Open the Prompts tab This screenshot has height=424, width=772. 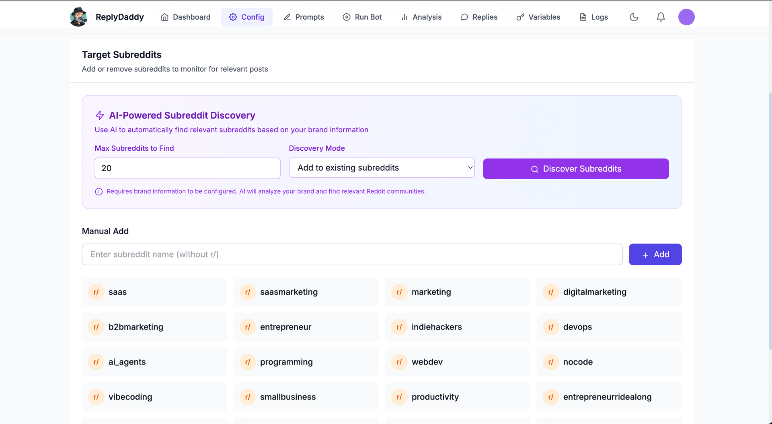pos(304,17)
